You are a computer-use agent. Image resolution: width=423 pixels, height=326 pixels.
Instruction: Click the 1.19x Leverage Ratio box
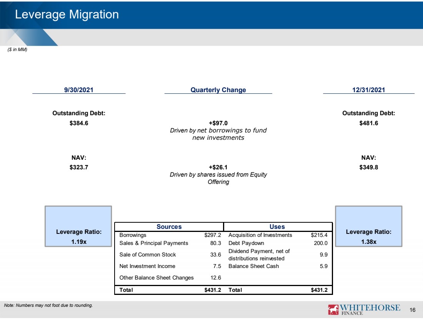(x=78, y=226)
